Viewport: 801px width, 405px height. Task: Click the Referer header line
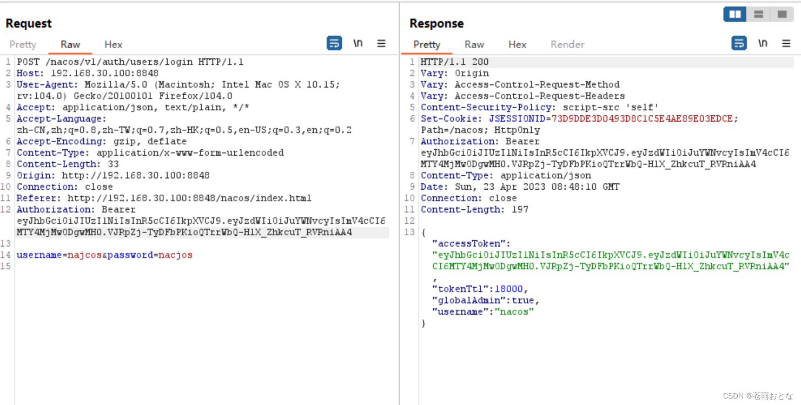(164, 198)
